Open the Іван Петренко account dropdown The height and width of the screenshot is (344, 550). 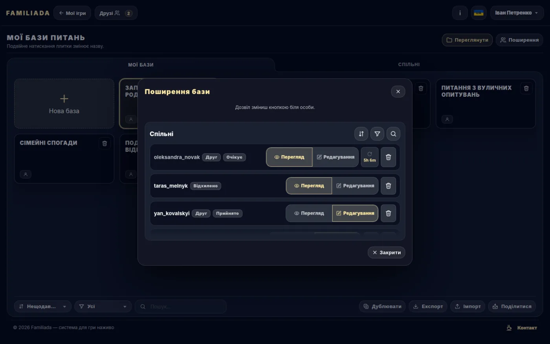pyautogui.click(x=517, y=13)
